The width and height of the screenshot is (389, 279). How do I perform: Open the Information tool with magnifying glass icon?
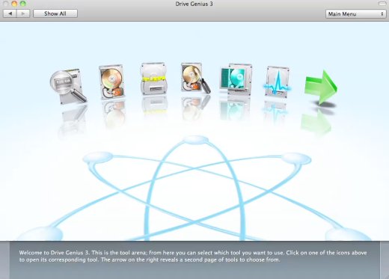68,86
